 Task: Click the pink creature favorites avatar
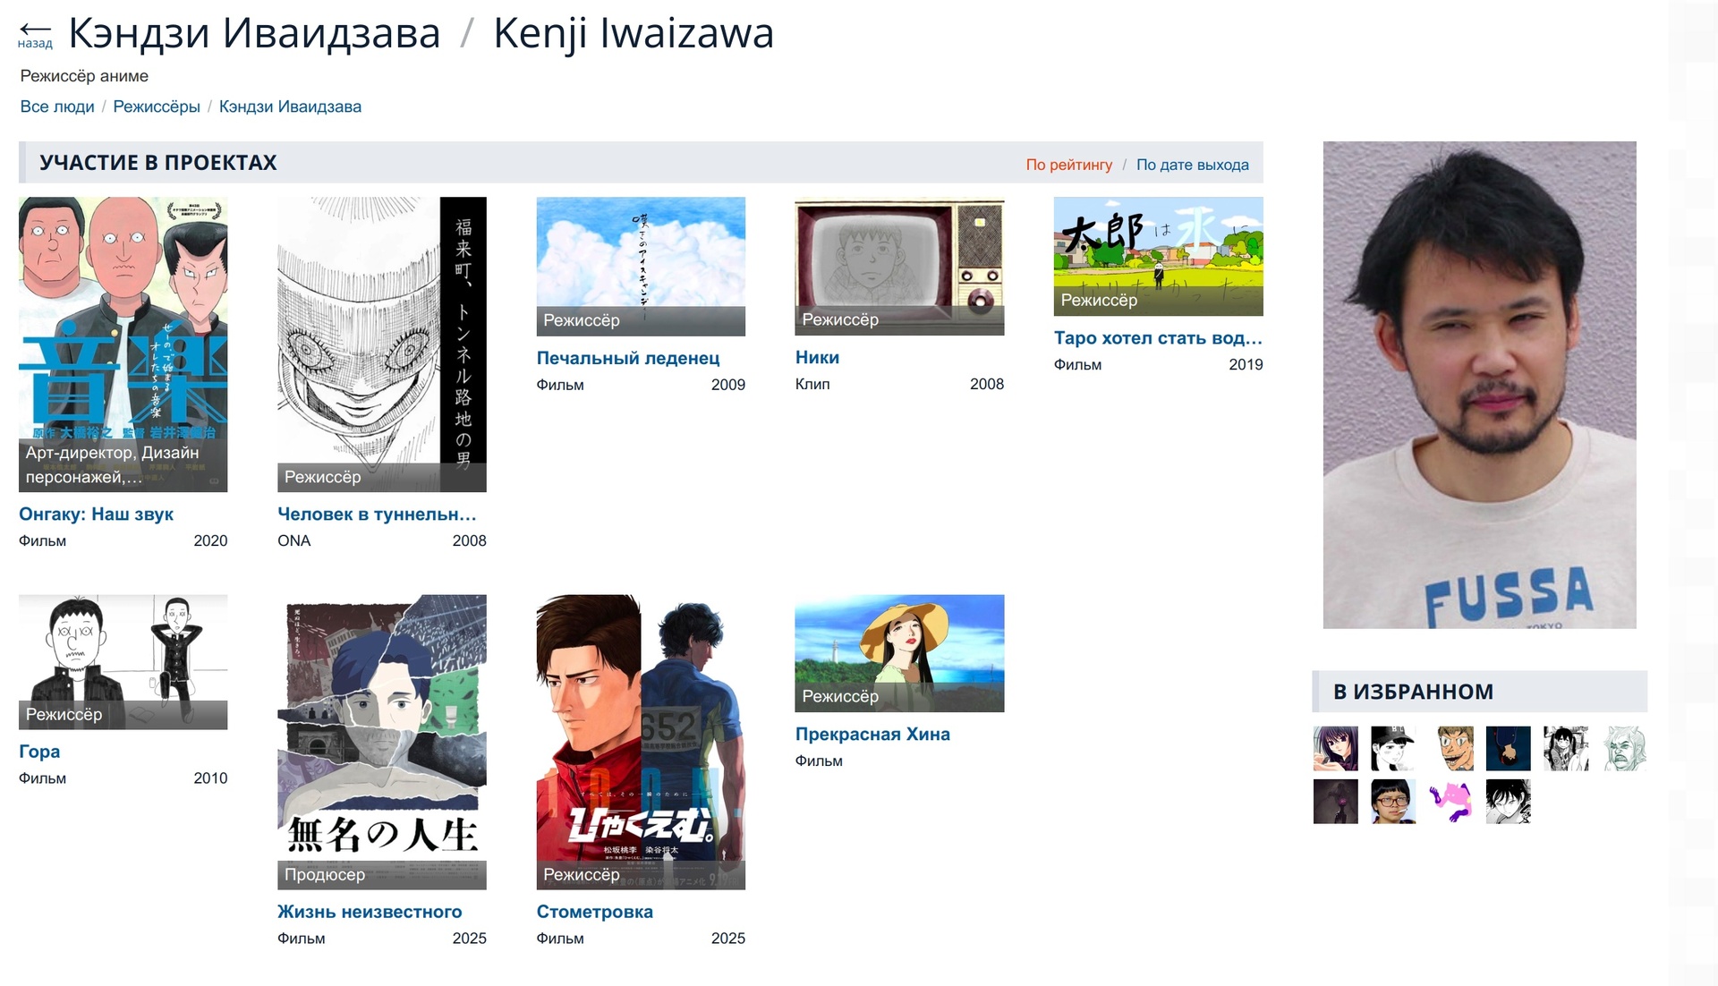click(x=1450, y=801)
